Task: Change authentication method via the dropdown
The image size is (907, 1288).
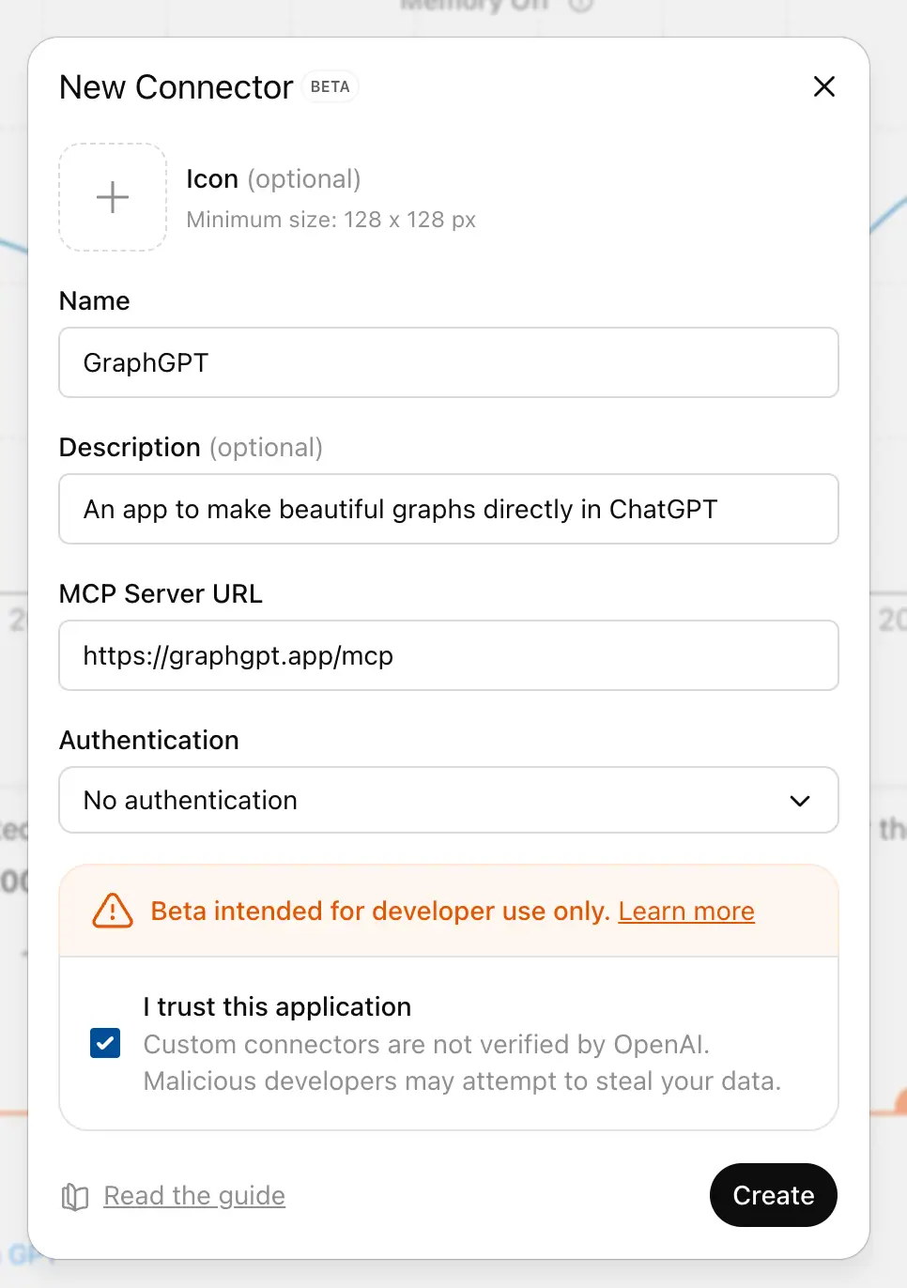Action: (x=449, y=801)
